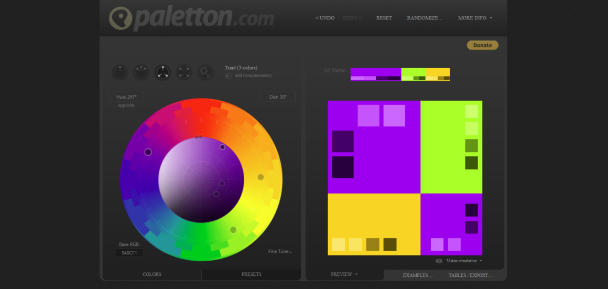This screenshot has width=608, height=289.
Task: Expand the Vision simulation dropdown
Action: (x=464, y=261)
